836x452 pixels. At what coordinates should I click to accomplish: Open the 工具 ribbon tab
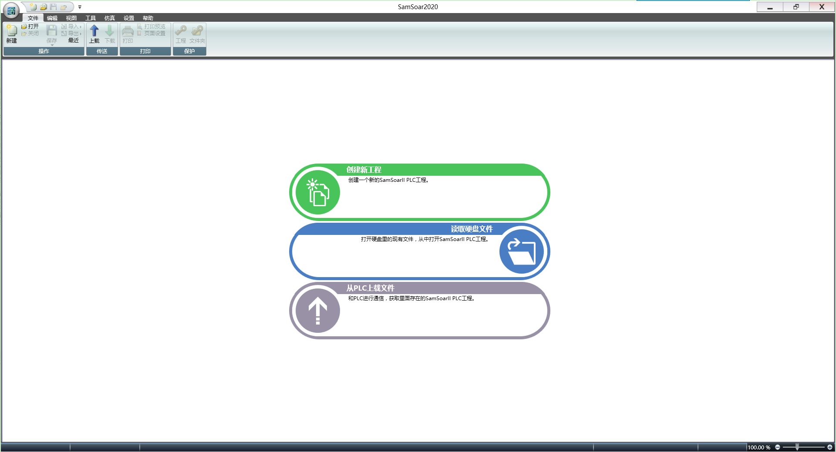point(91,18)
